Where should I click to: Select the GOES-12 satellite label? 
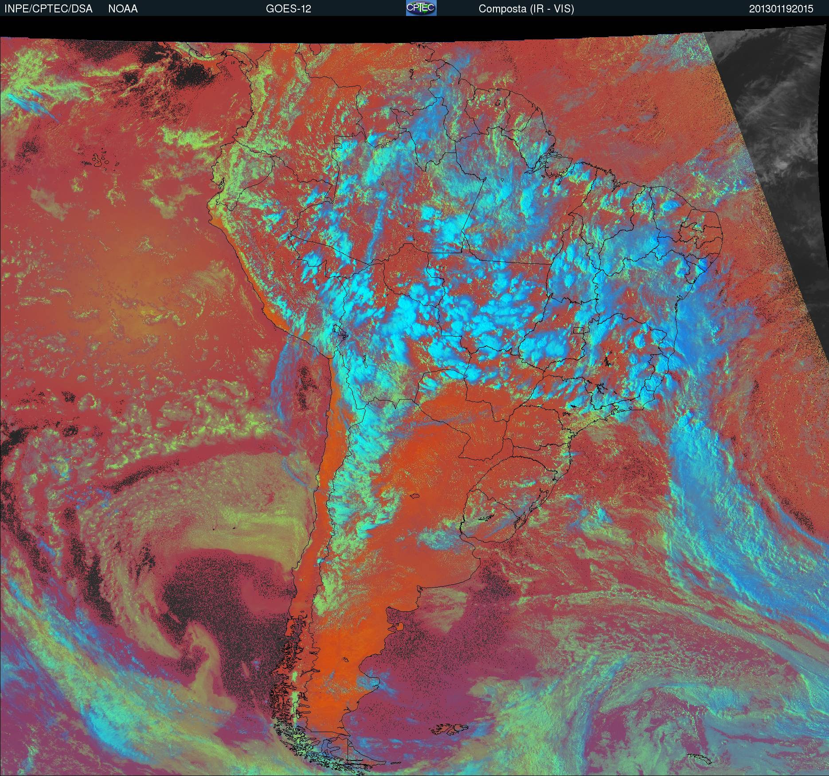[288, 9]
